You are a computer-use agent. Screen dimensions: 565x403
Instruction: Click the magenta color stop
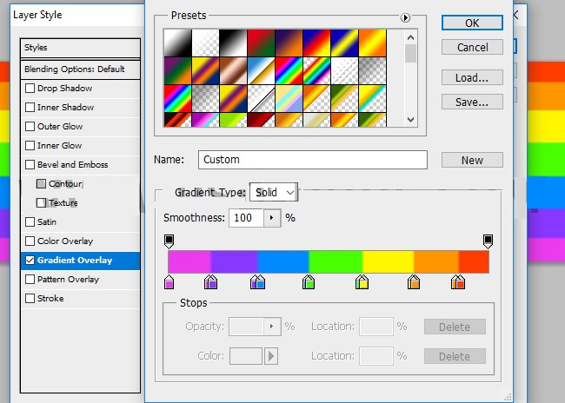pyautogui.click(x=169, y=282)
